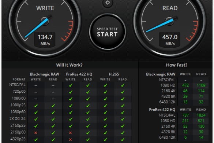Click the NTSC/PAL H.265 read checkmark
Image resolution: width=214 pixels, height=143 pixels.
tap(123, 85)
